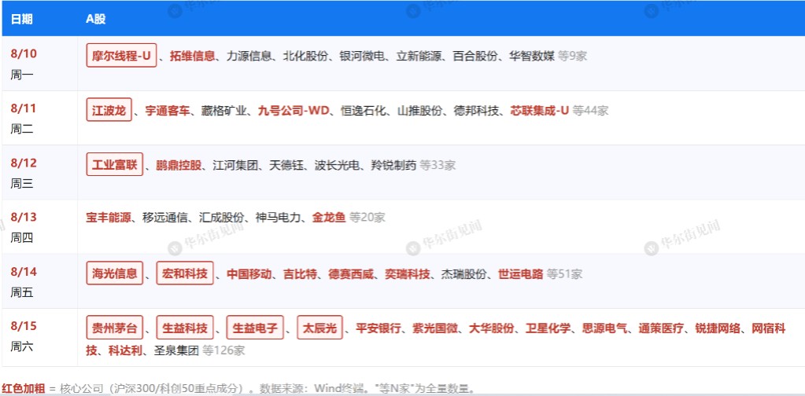Click the boxed 摩尔线程-U stock tag
The image size is (805, 396).
[121, 55]
